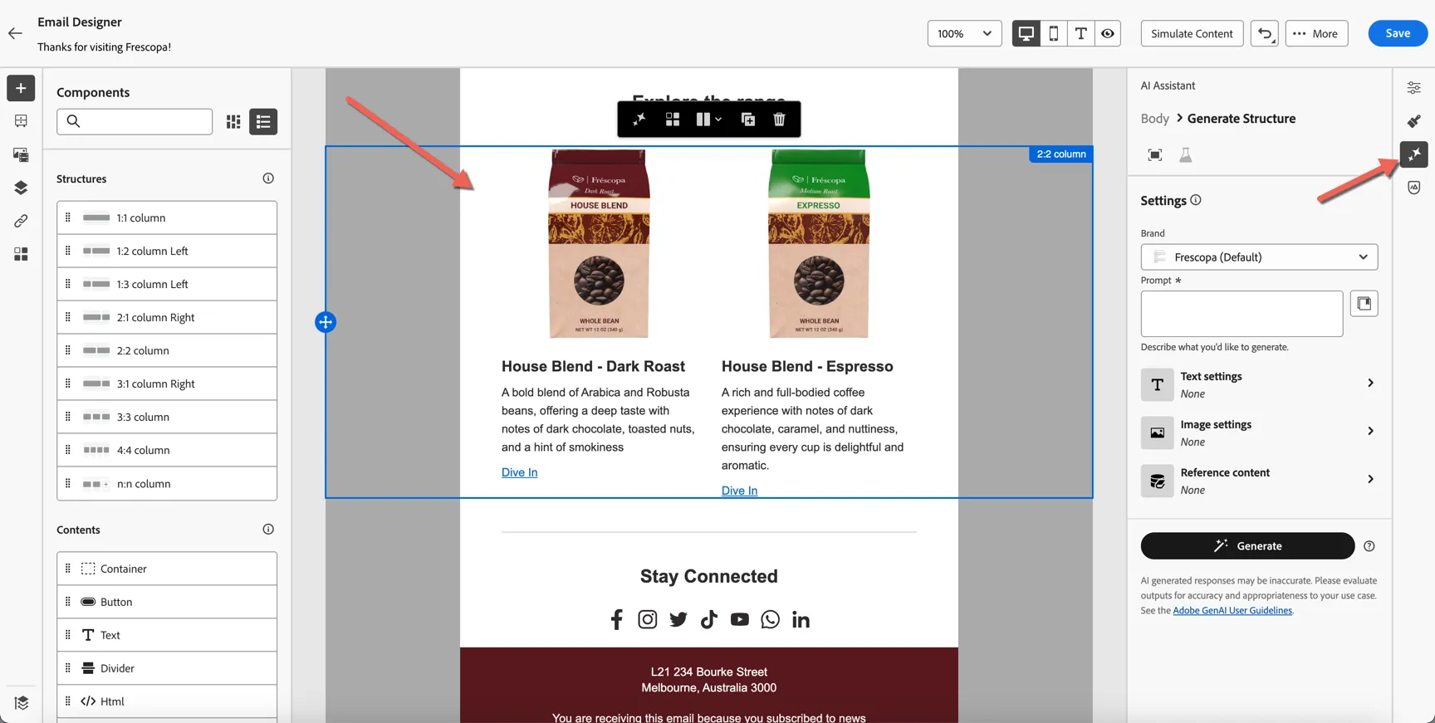This screenshot has height=723, width=1435.
Task: Click House Blend Dark Roast product image
Action: pyautogui.click(x=599, y=244)
